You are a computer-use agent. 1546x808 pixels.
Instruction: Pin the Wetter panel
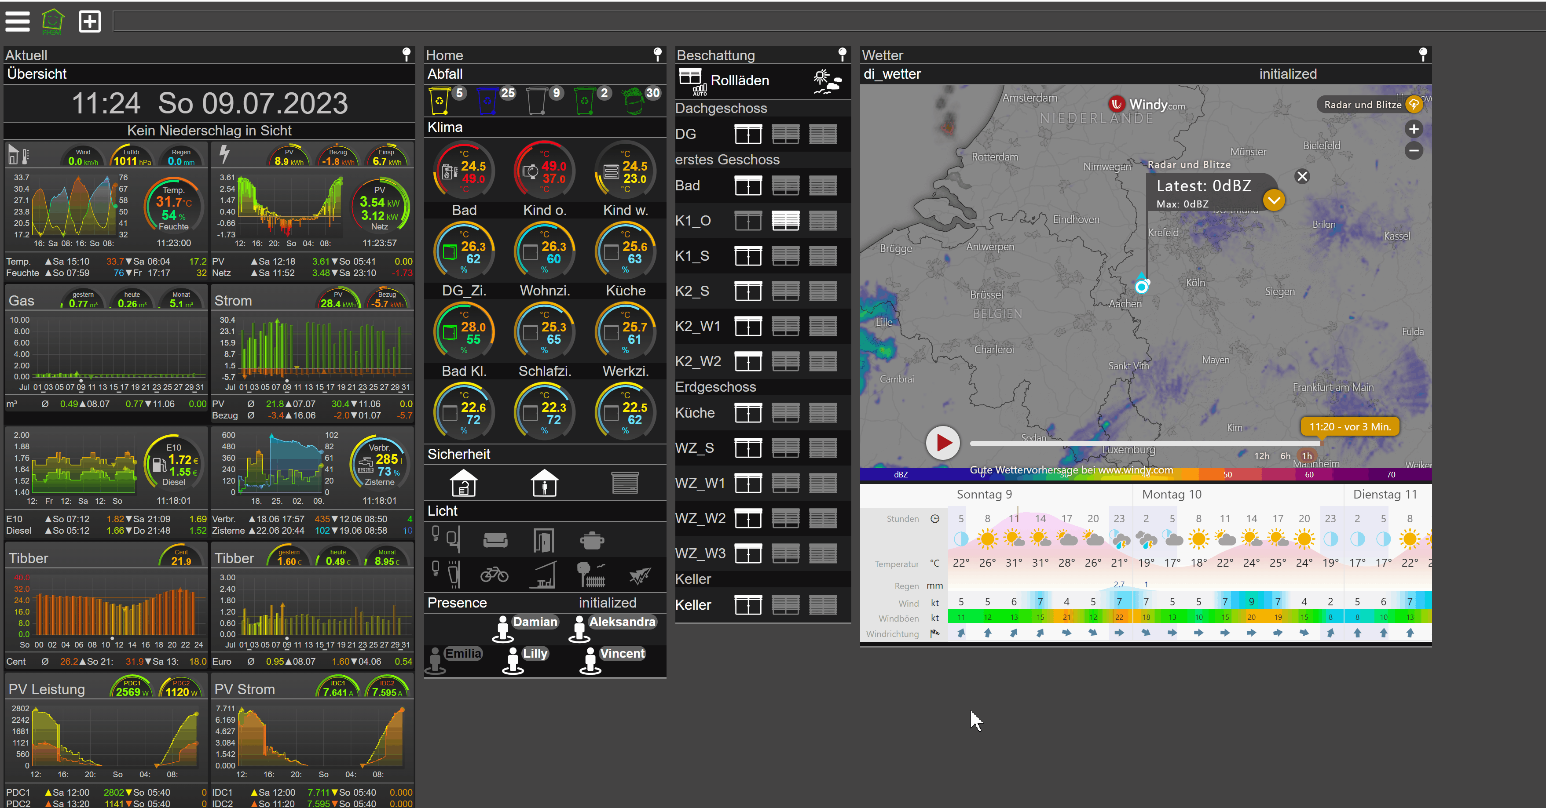pyautogui.click(x=1423, y=55)
